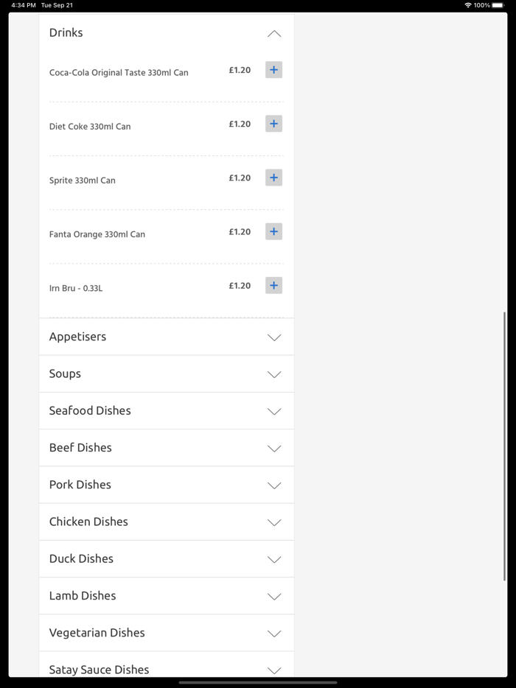The width and height of the screenshot is (516, 688).
Task: Tap plus icon next to Irn Bru
Action: 273,285
